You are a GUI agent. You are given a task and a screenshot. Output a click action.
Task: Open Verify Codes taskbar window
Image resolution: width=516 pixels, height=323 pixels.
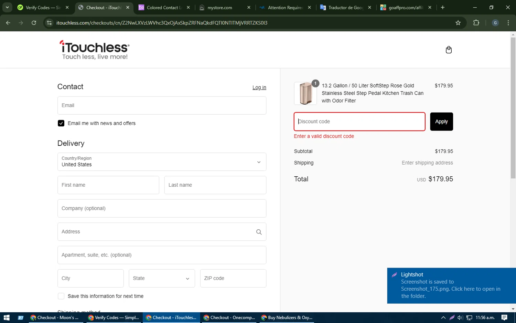click(114, 317)
